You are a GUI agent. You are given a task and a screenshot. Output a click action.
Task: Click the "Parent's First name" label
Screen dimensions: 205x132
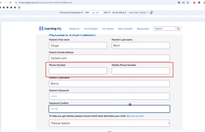tap(59, 40)
